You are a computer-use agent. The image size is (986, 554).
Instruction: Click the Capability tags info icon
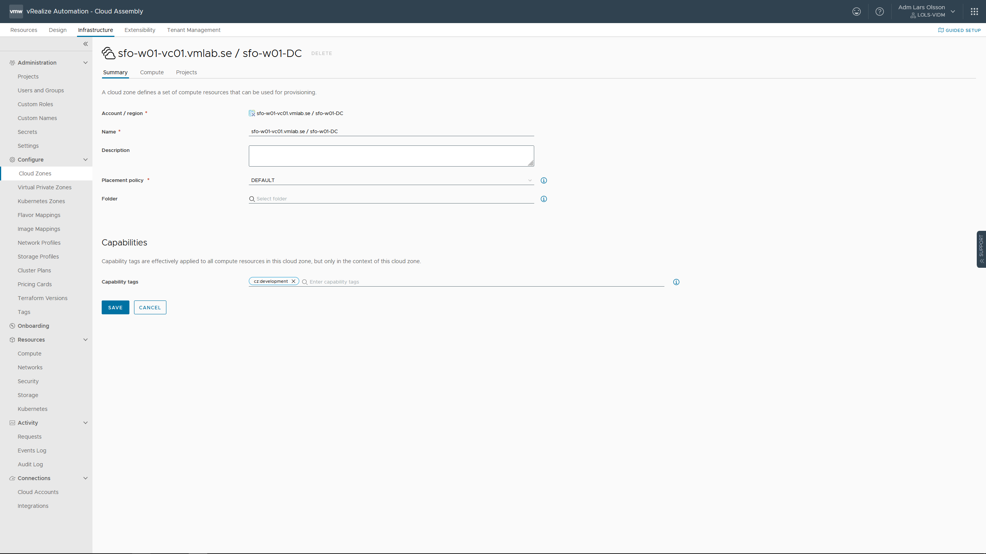(676, 282)
